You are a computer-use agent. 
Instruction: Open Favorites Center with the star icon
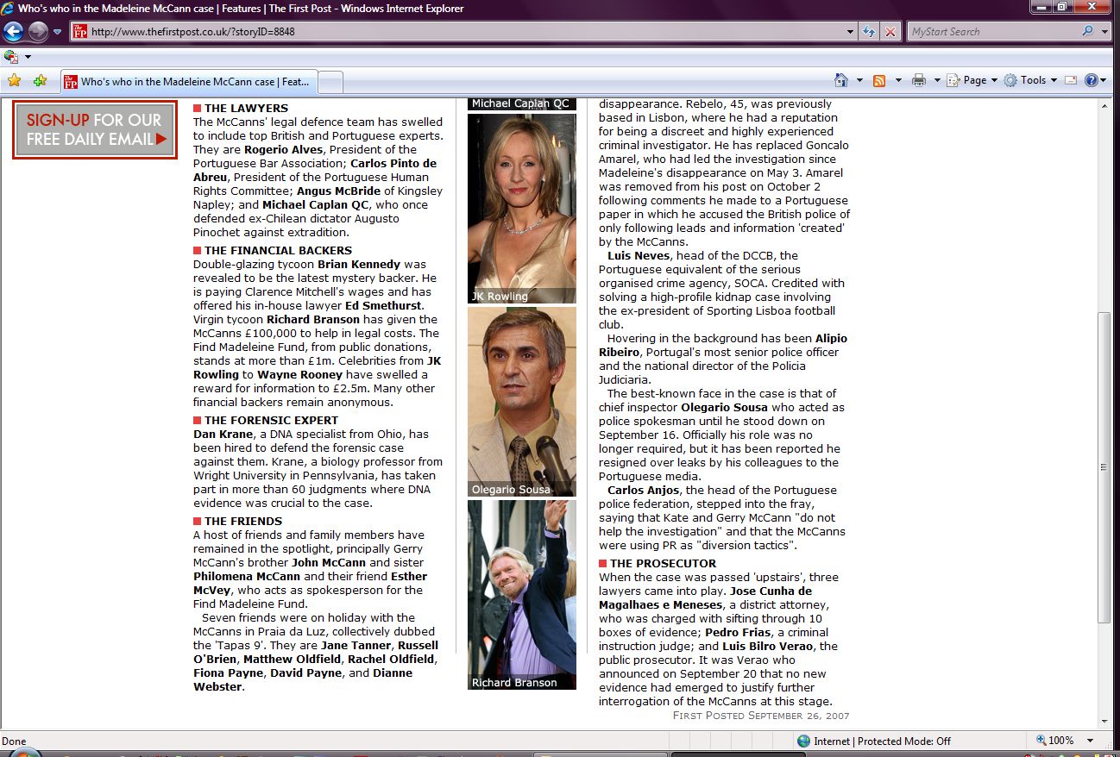pos(14,81)
